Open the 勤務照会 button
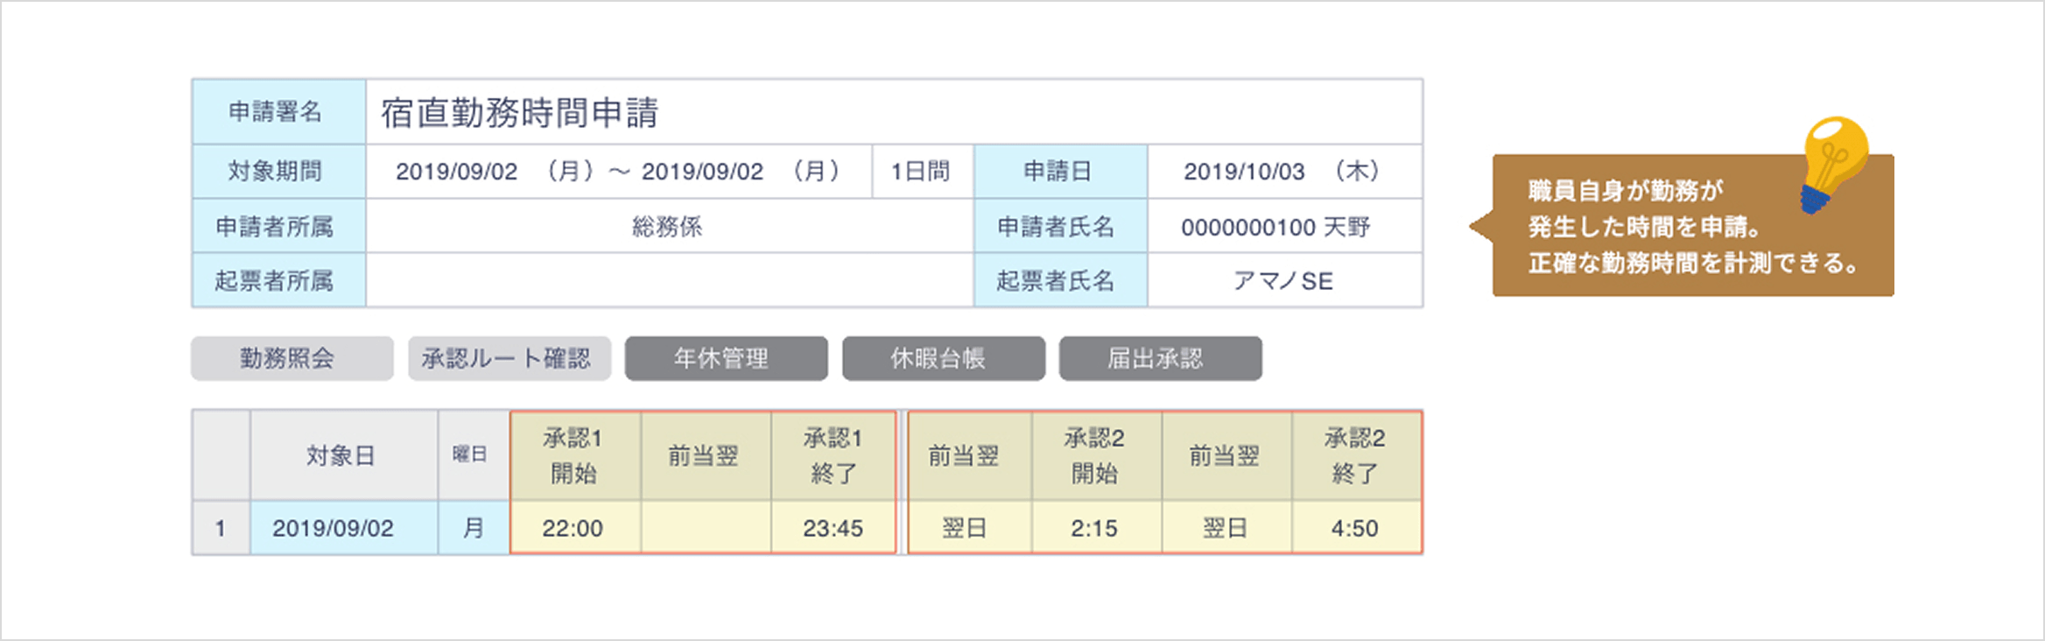 pyautogui.click(x=292, y=358)
